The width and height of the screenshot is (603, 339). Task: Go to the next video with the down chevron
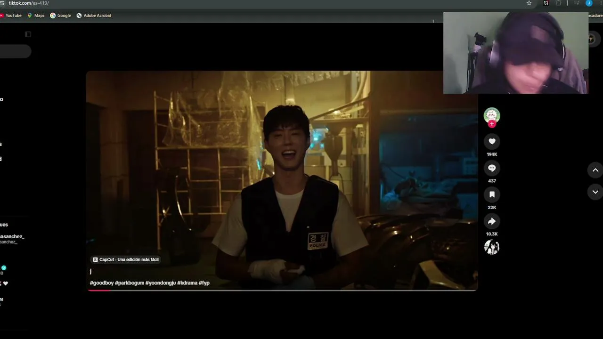pos(595,192)
